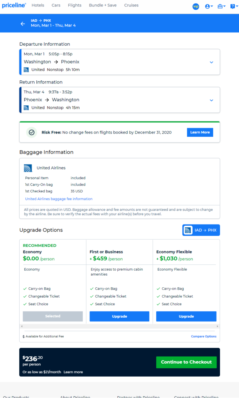Click the Priceline logo
This screenshot has height=398, width=239.
pyautogui.click(x=14, y=5)
